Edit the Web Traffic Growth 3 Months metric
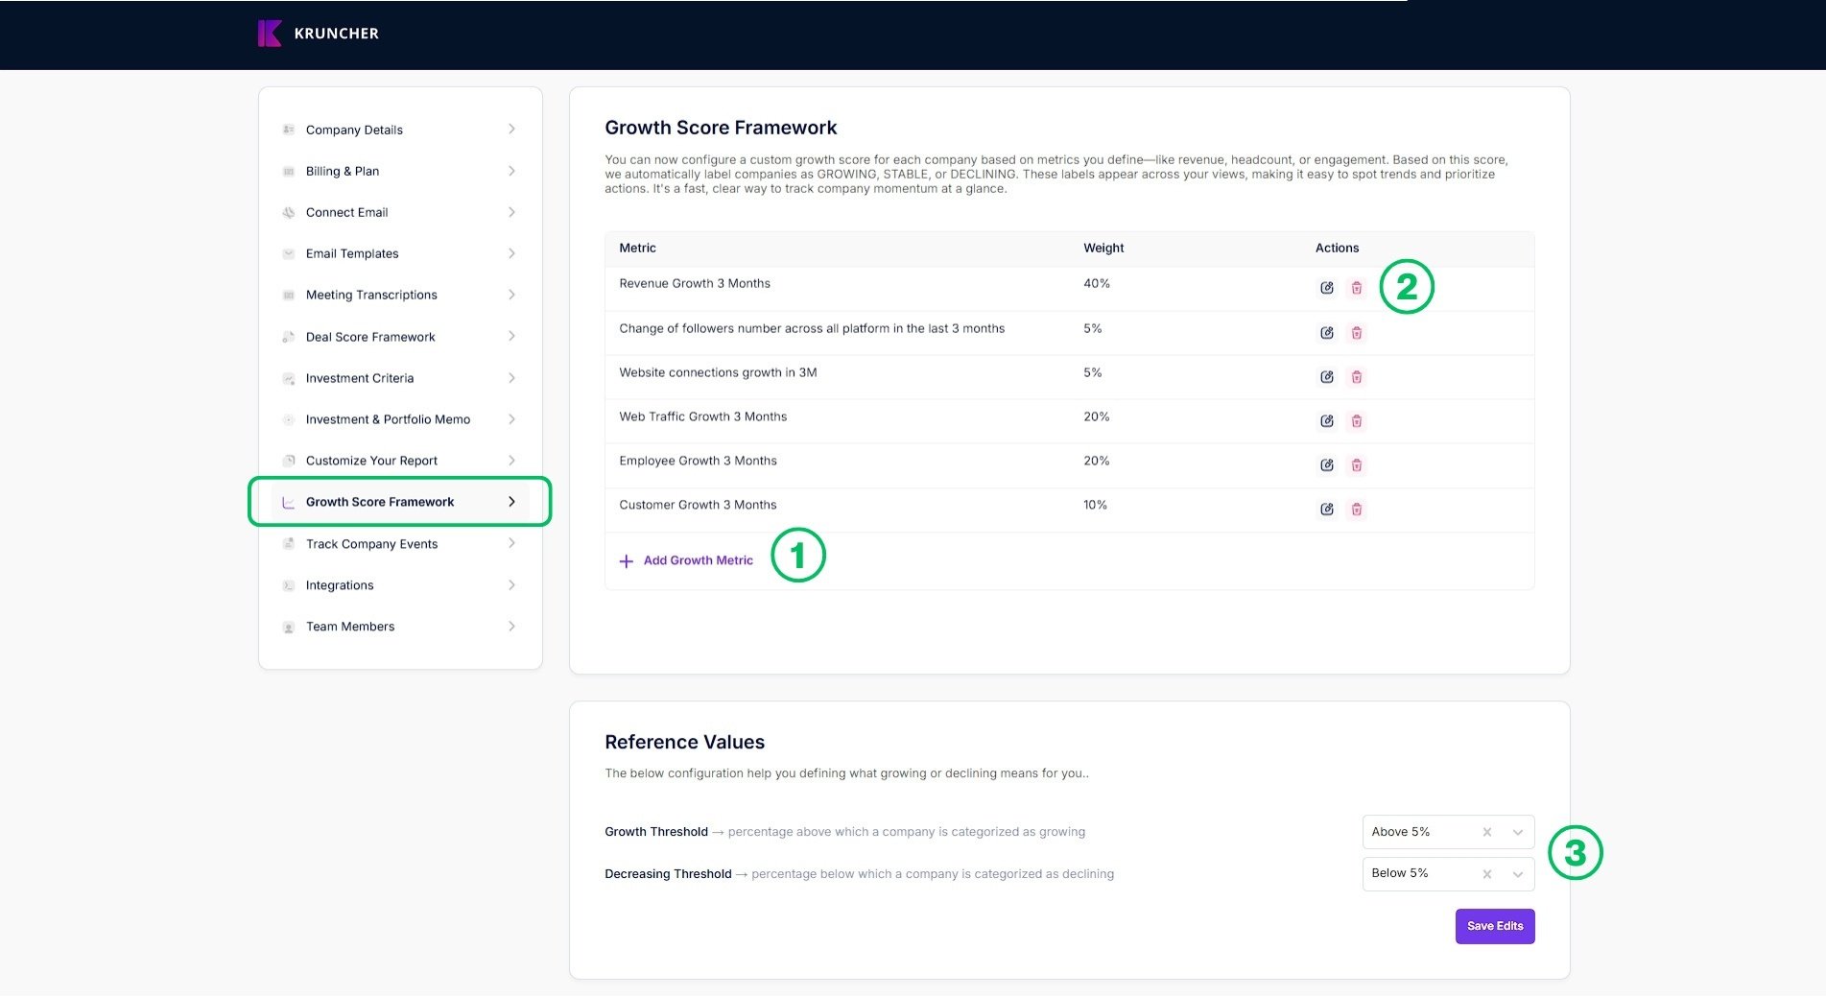 point(1327,421)
